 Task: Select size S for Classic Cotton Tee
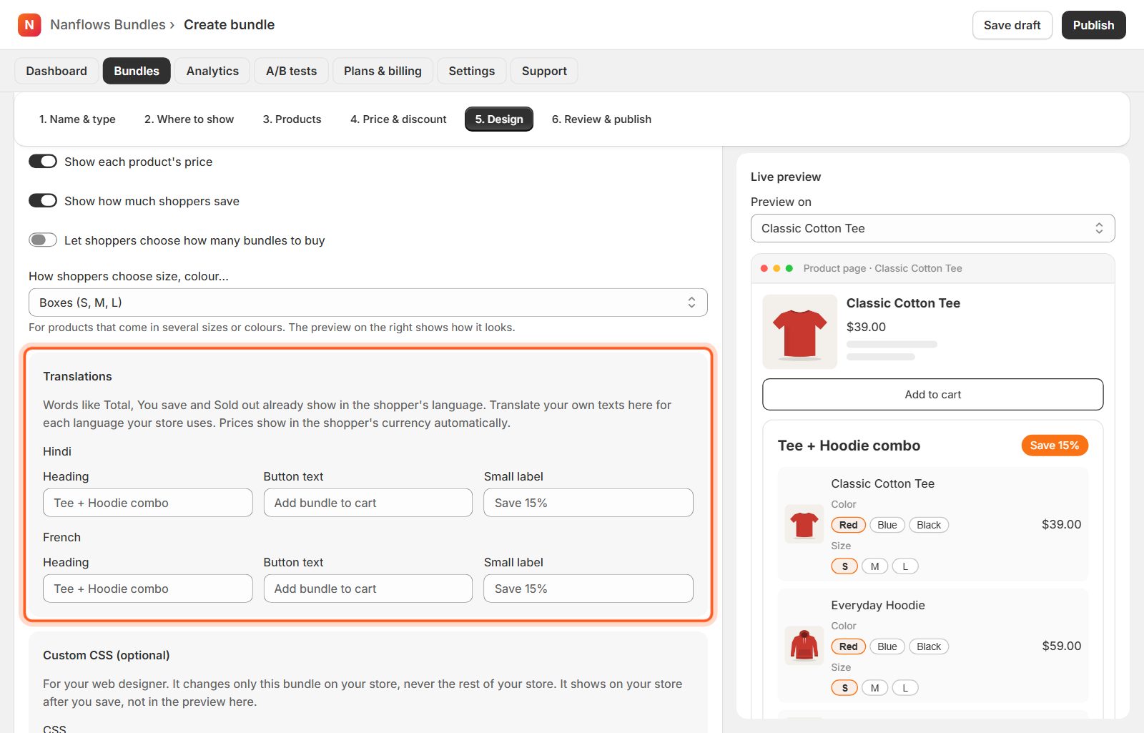click(844, 566)
